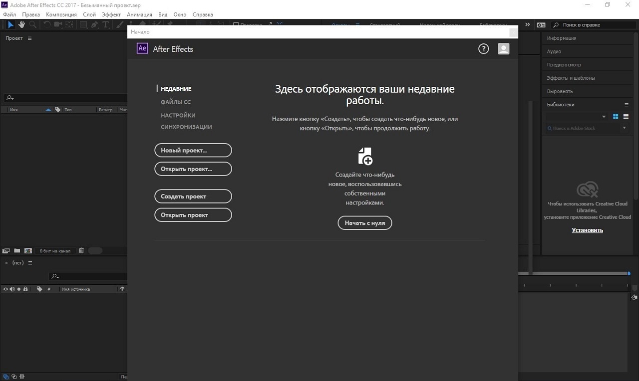Switch to the ФАЙЛЫ CC tab

[x=175, y=102]
